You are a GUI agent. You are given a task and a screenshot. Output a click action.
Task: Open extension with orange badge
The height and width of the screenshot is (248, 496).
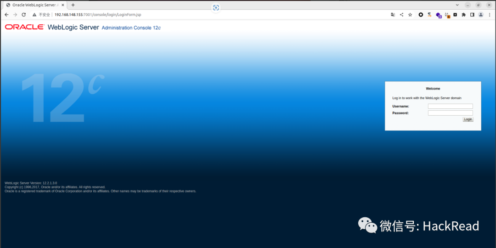(447, 15)
